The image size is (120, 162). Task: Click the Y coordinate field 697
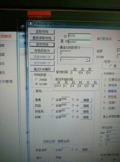[111, 140]
